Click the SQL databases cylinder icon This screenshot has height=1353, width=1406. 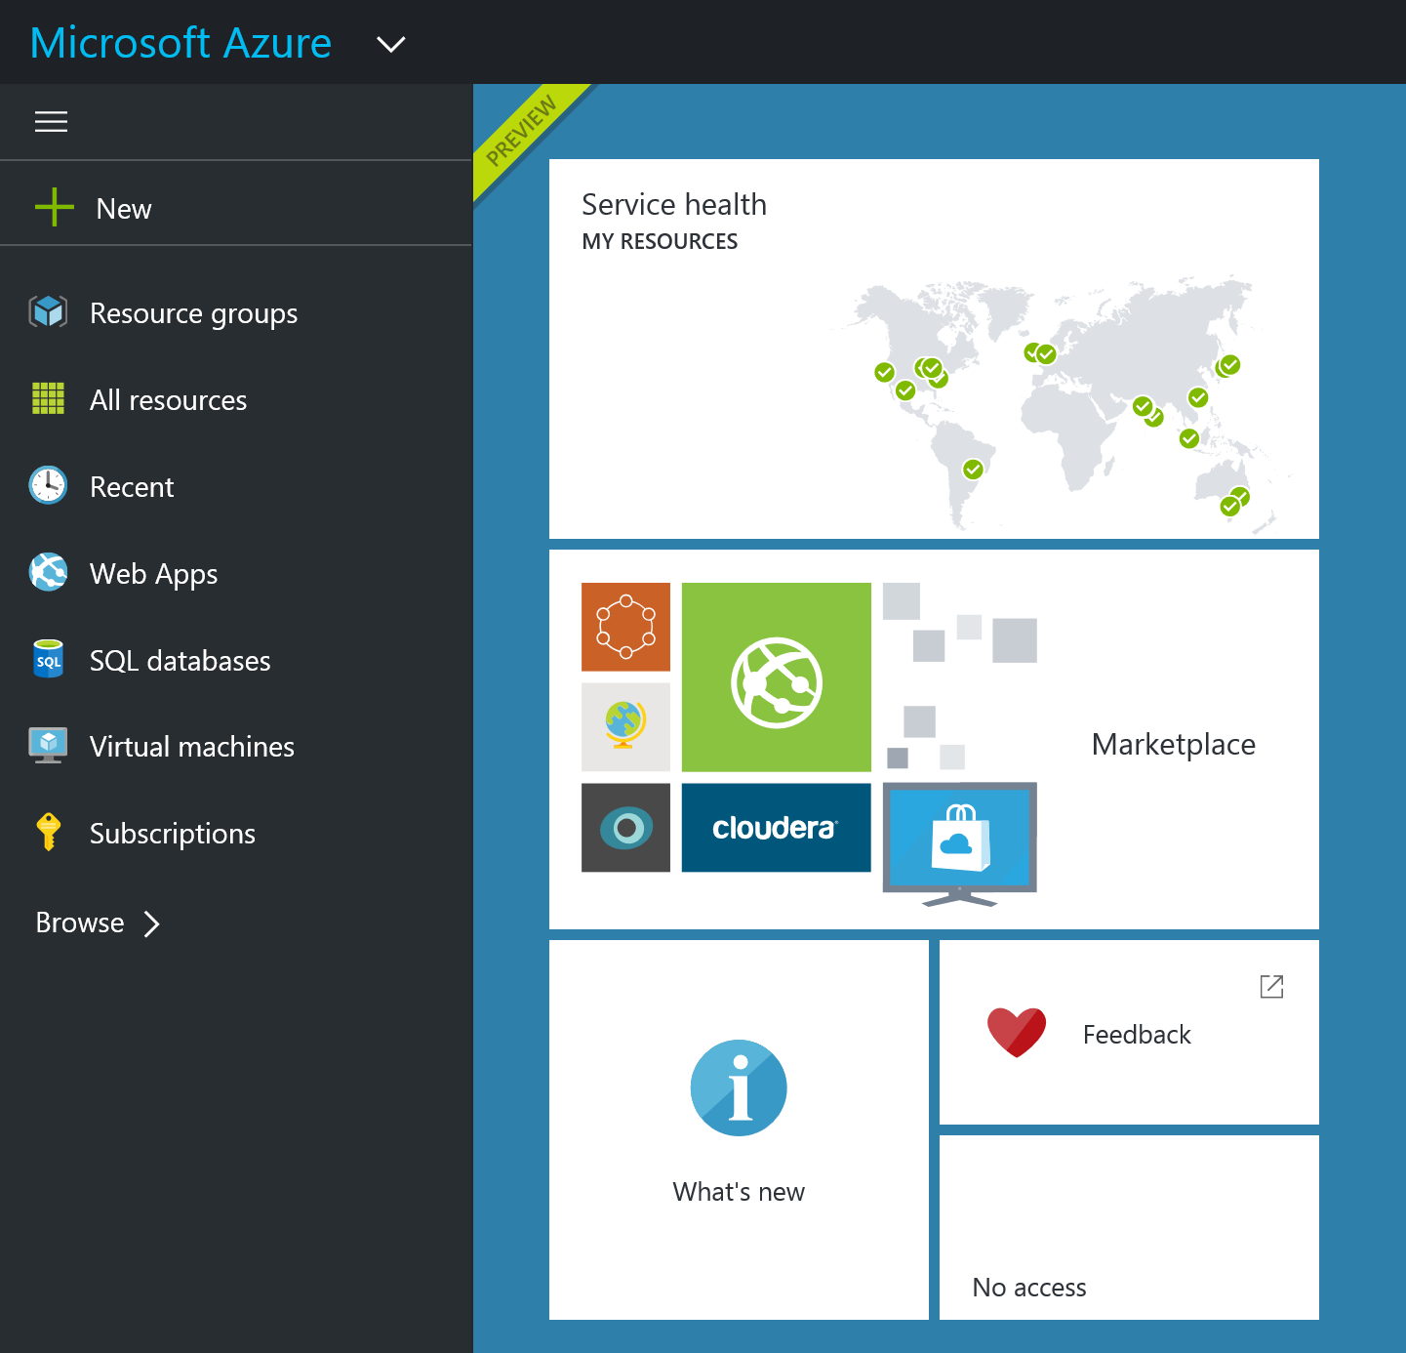[x=48, y=659]
